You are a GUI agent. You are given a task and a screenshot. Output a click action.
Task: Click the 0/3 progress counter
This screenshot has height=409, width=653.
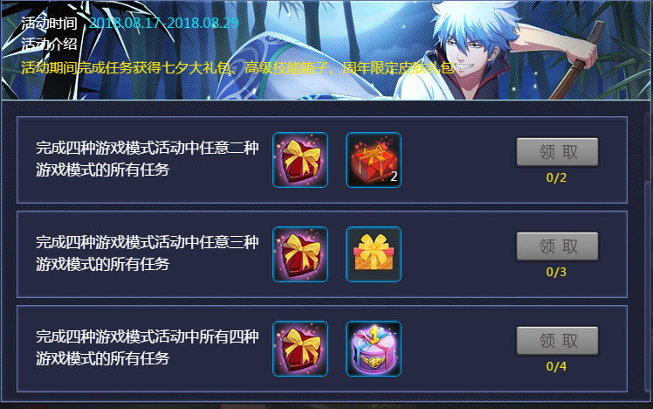click(x=556, y=273)
